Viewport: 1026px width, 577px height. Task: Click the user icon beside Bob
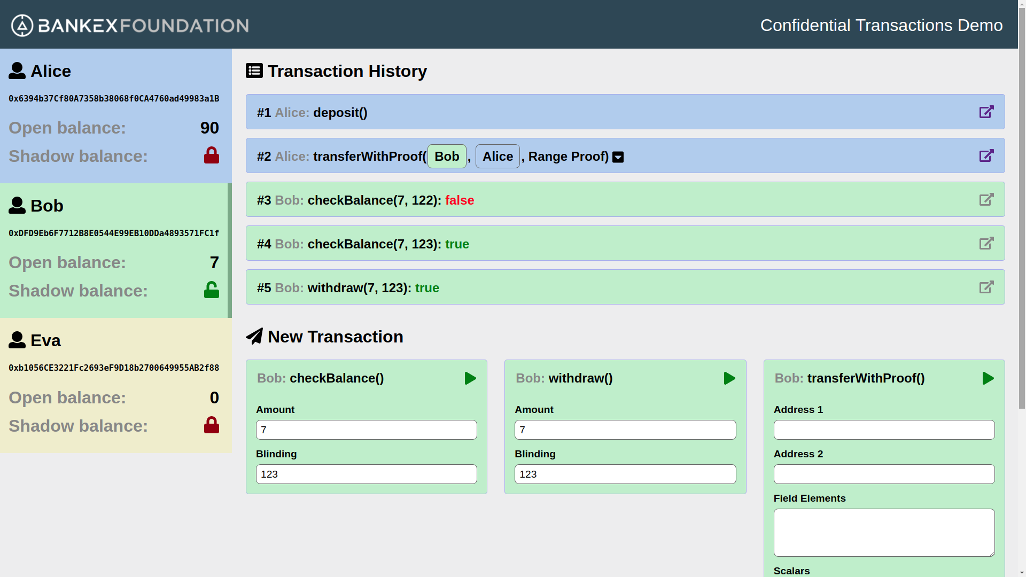coord(17,205)
